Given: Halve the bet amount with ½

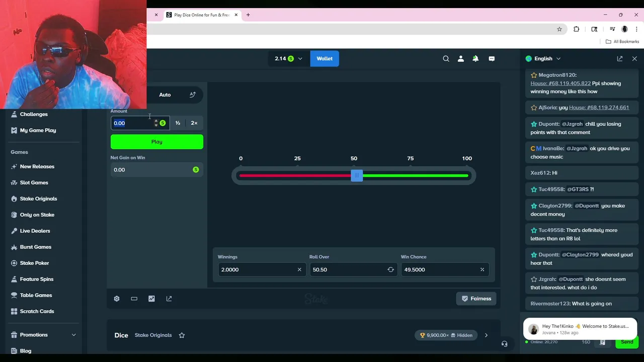Looking at the screenshot, I should tap(178, 123).
